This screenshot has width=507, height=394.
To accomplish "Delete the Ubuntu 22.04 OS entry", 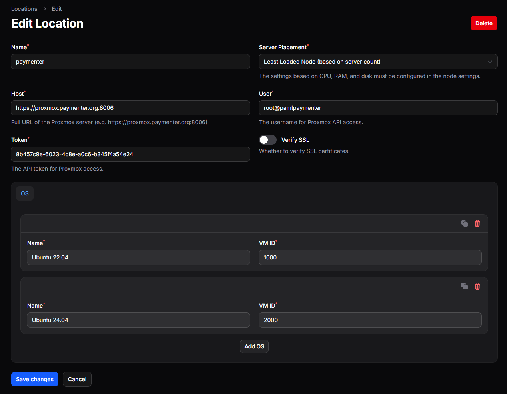I will pos(477,223).
